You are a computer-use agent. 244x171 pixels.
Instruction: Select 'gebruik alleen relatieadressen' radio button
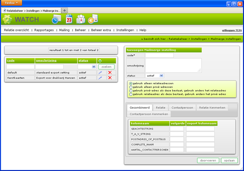coord(131,84)
